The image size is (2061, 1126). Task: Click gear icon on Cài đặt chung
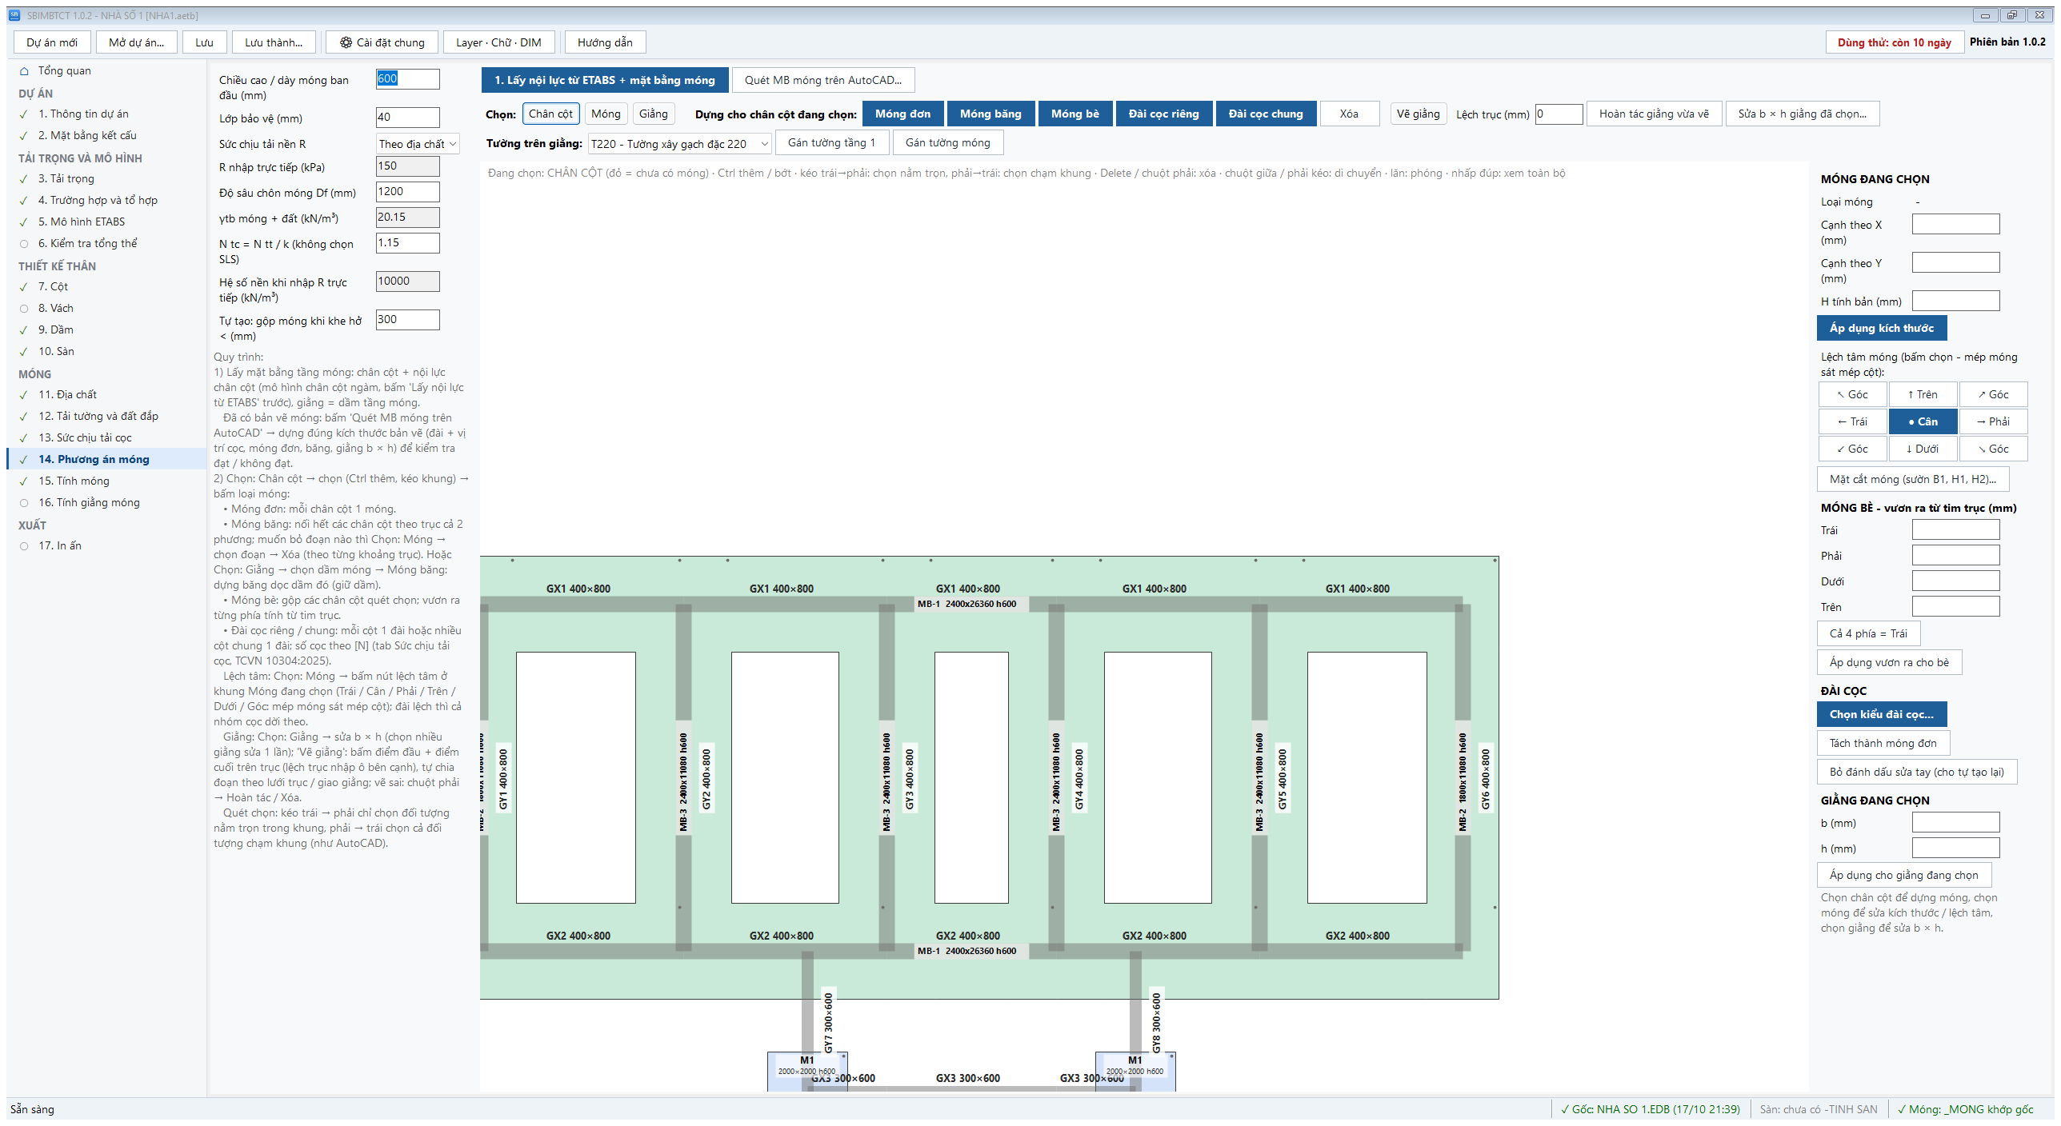coord(346,42)
